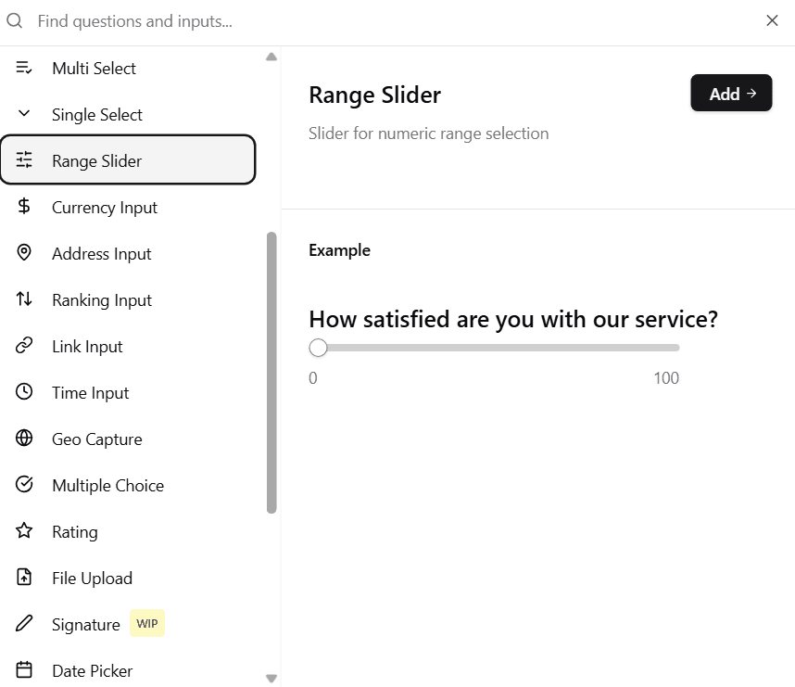Viewport: 795px width, 687px height.
Task: Click the Add button for Range Slider
Action: [731, 93]
